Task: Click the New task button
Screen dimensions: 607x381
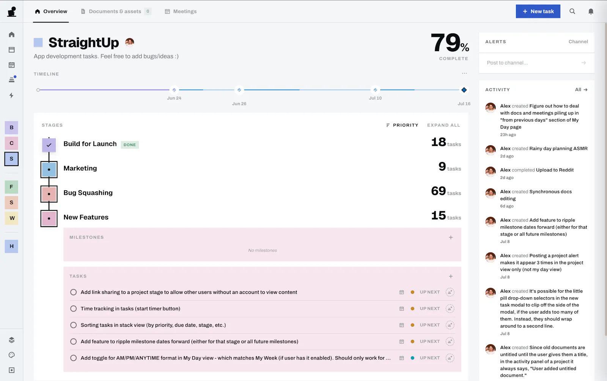Action: [x=538, y=11]
